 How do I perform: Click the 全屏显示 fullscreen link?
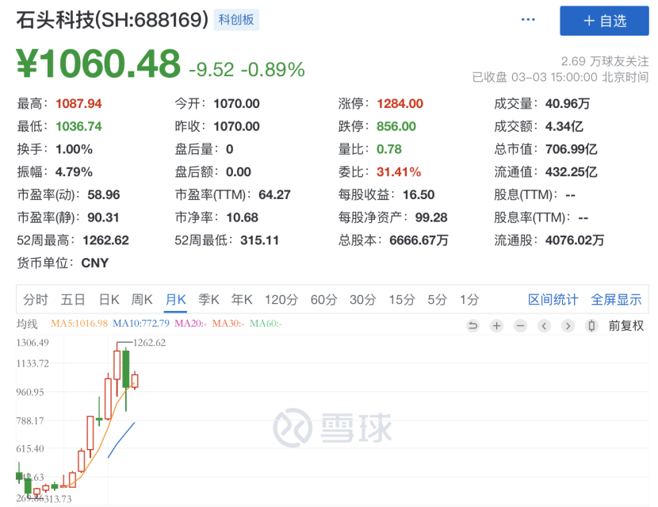[x=616, y=299]
